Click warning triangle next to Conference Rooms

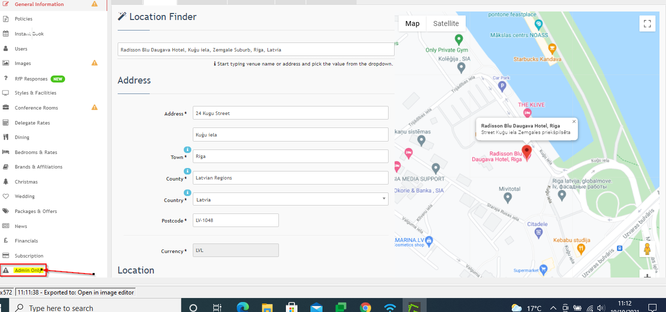pos(95,107)
